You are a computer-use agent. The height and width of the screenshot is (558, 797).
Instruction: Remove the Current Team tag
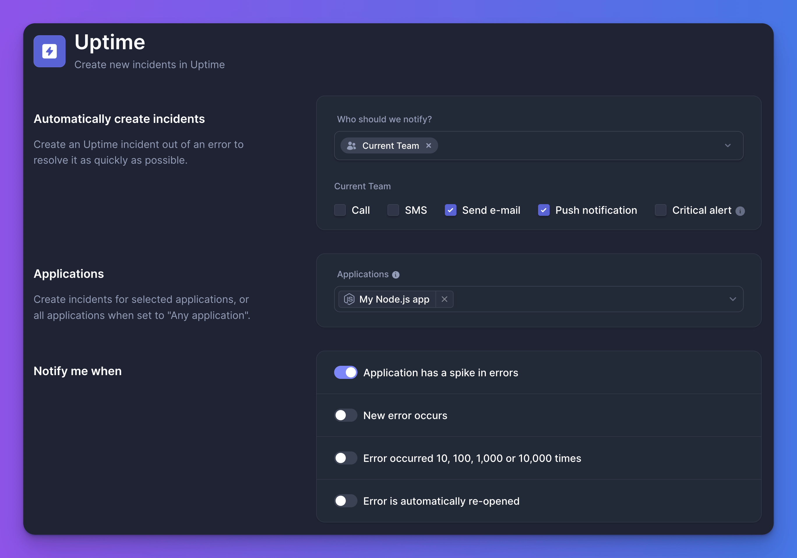429,145
